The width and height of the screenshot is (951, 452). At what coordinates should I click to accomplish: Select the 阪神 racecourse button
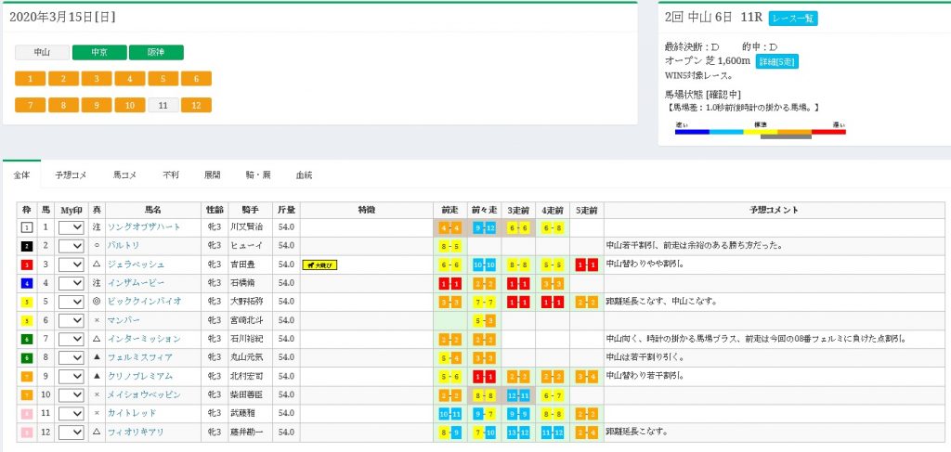[156, 53]
